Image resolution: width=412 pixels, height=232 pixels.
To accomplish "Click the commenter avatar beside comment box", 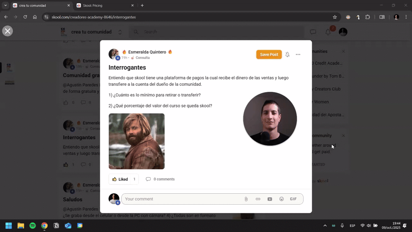I will (x=114, y=199).
